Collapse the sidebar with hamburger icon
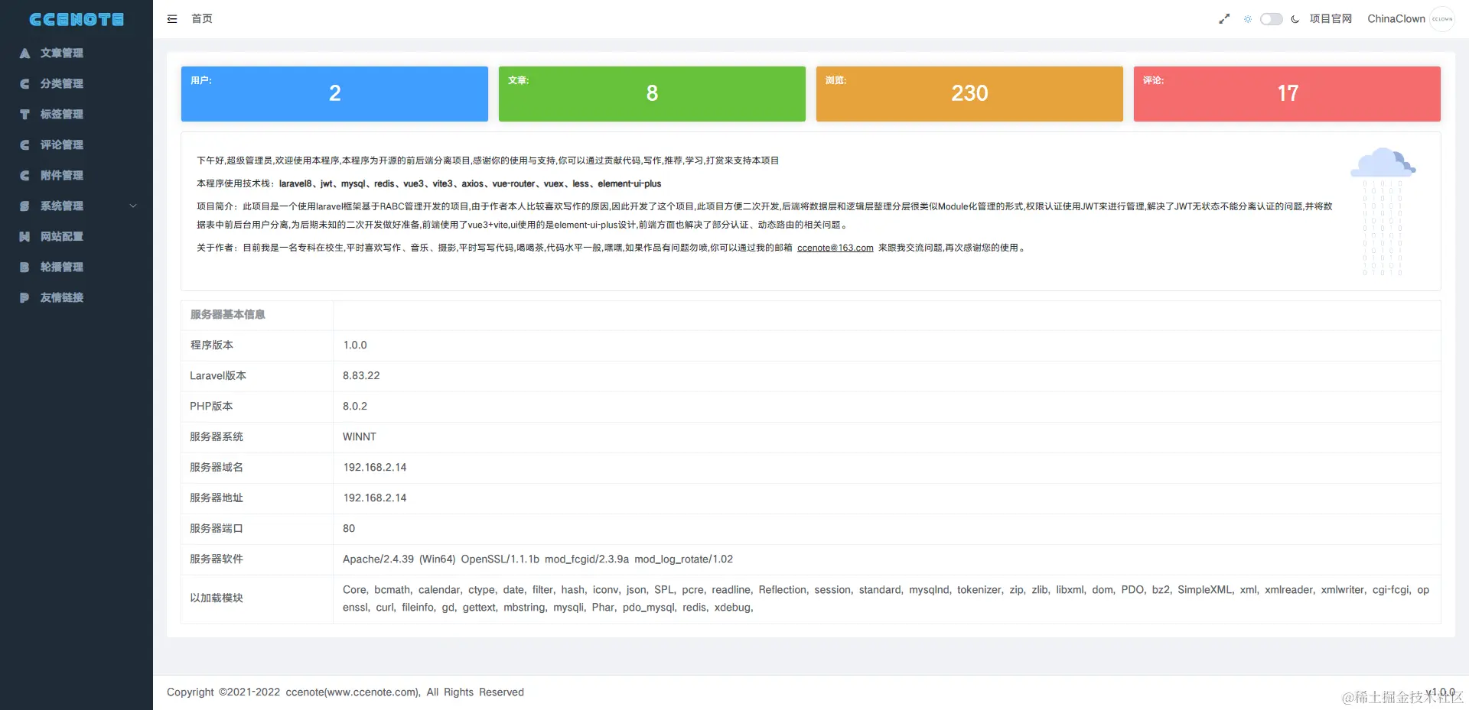The height and width of the screenshot is (710, 1469). click(x=172, y=19)
